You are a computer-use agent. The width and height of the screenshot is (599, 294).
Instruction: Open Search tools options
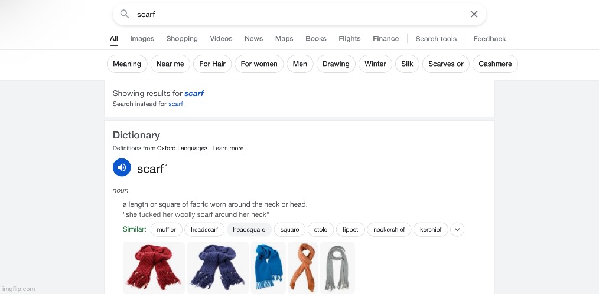click(x=436, y=39)
